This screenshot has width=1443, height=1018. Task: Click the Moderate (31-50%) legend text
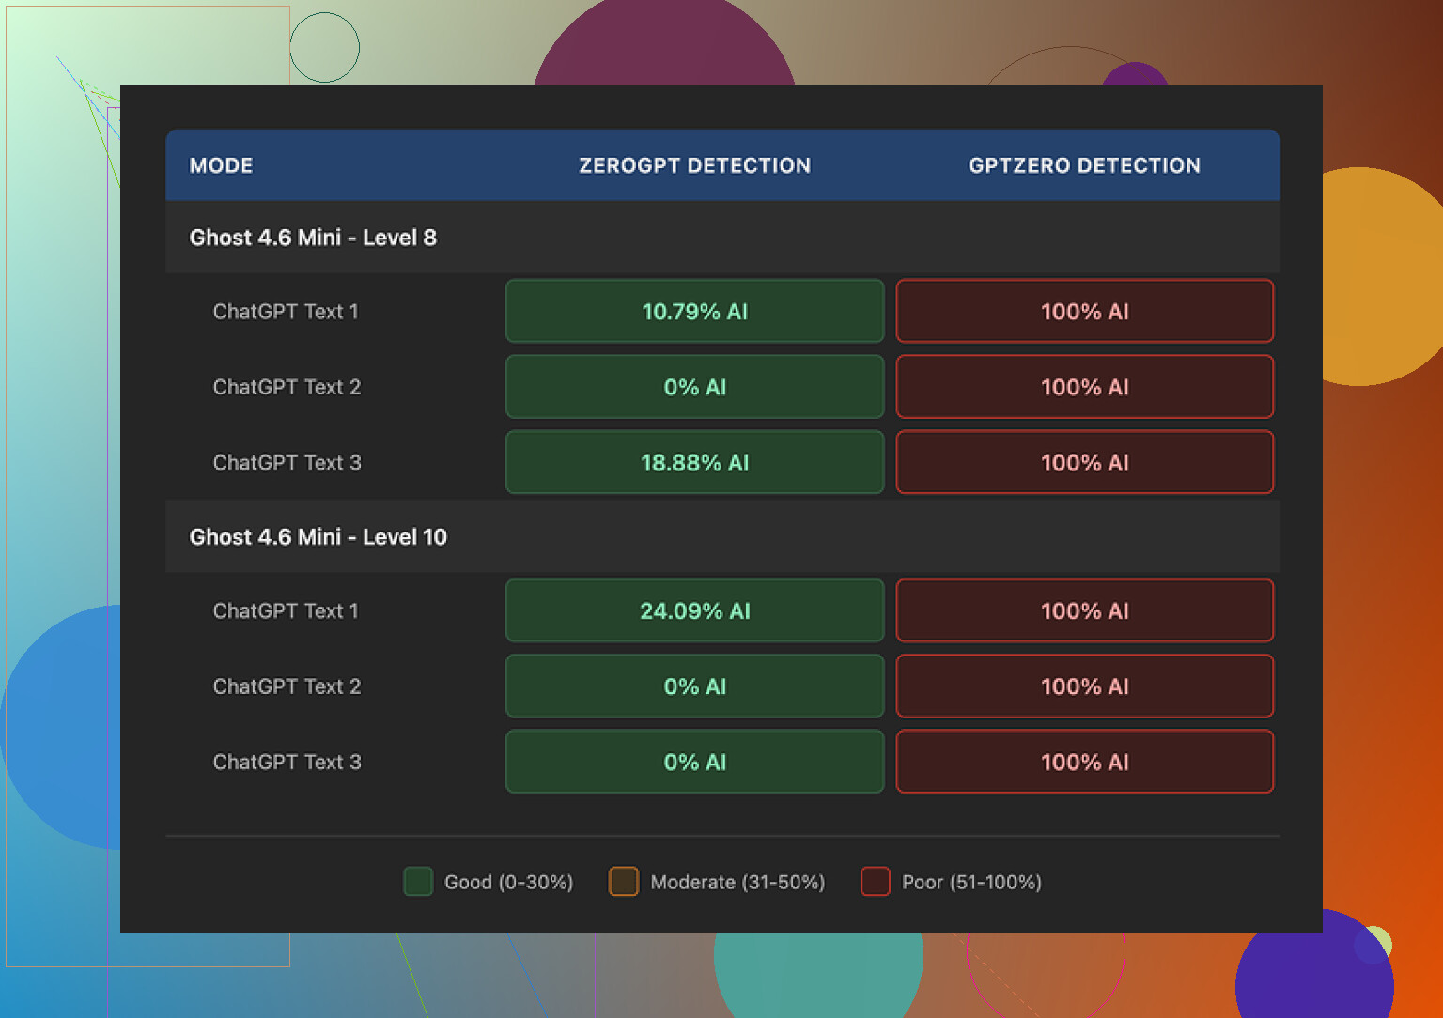click(x=737, y=883)
